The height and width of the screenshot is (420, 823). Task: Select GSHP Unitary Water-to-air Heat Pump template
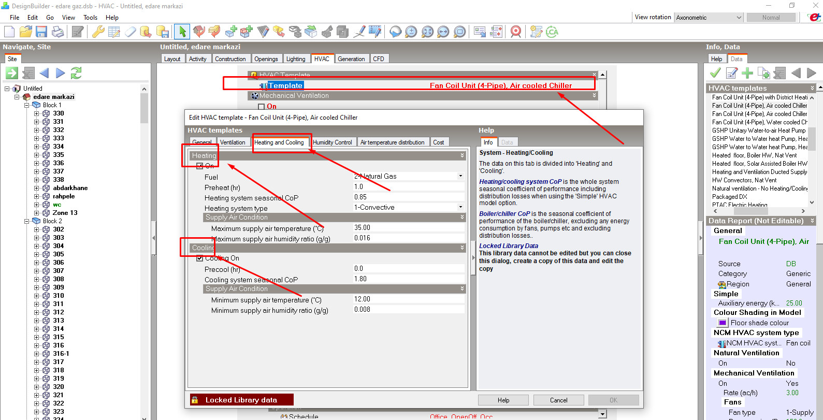click(x=759, y=131)
